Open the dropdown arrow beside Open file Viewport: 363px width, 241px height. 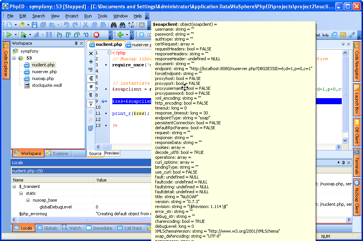28,25
